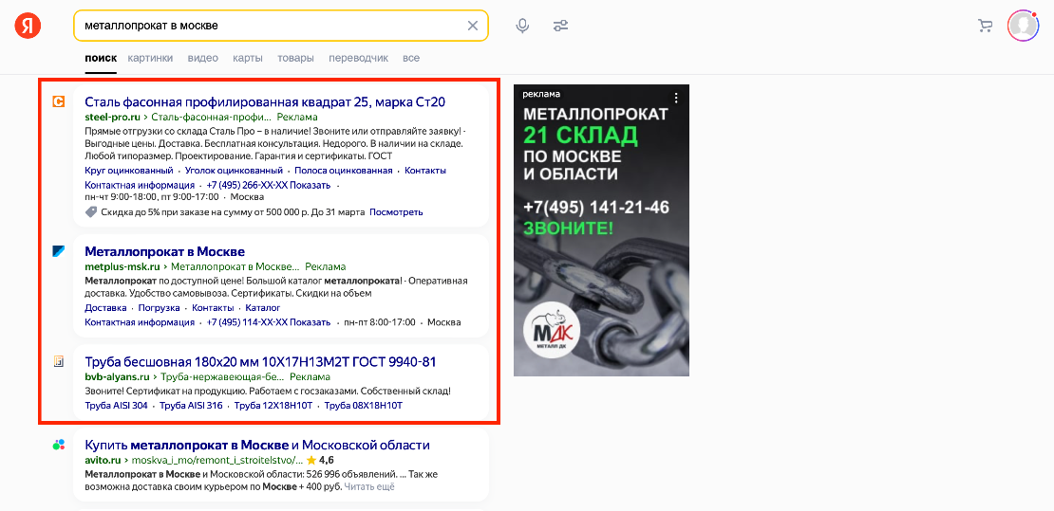1054x511 pixels.
Task: Switch to картинки tab
Action: 151,58
